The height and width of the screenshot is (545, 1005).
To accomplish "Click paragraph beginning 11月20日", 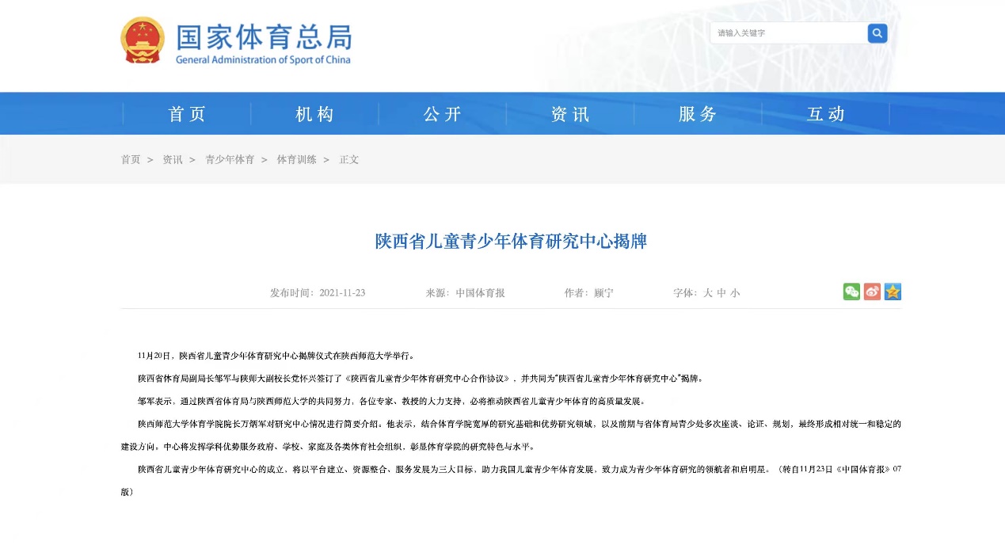I will pyautogui.click(x=276, y=356).
